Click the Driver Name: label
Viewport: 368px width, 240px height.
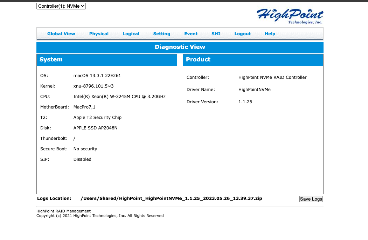pyautogui.click(x=201, y=90)
